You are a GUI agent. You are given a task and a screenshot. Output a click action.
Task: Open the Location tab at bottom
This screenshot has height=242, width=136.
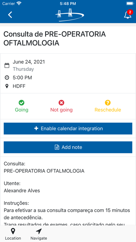pyautogui.click(x=13, y=234)
